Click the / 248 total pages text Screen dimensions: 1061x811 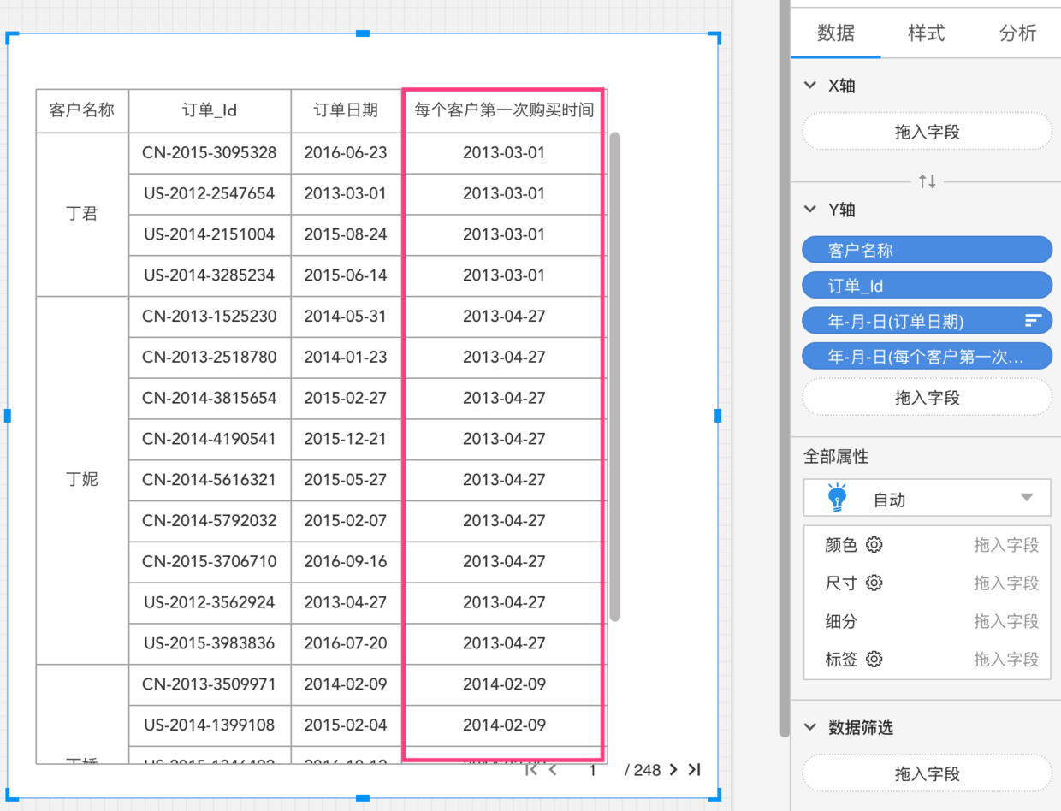coord(643,770)
